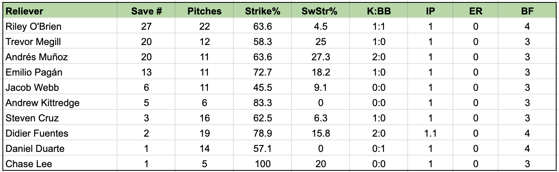Click the Andrés Muñoz name cell
Image resolution: width=559 pixels, height=172 pixels.
click(61, 57)
